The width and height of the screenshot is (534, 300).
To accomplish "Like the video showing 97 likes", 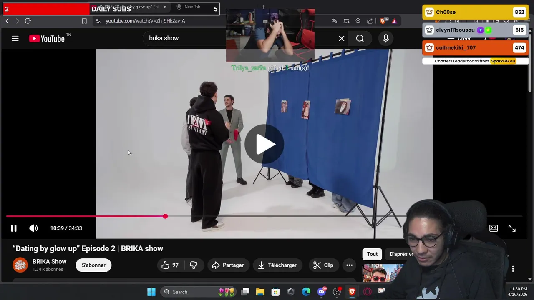I will pyautogui.click(x=170, y=265).
